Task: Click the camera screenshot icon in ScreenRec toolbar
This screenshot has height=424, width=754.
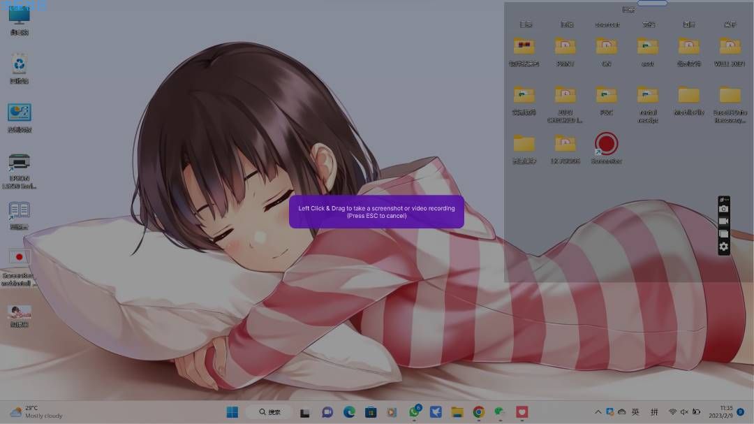Action: (x=724, y=209)
